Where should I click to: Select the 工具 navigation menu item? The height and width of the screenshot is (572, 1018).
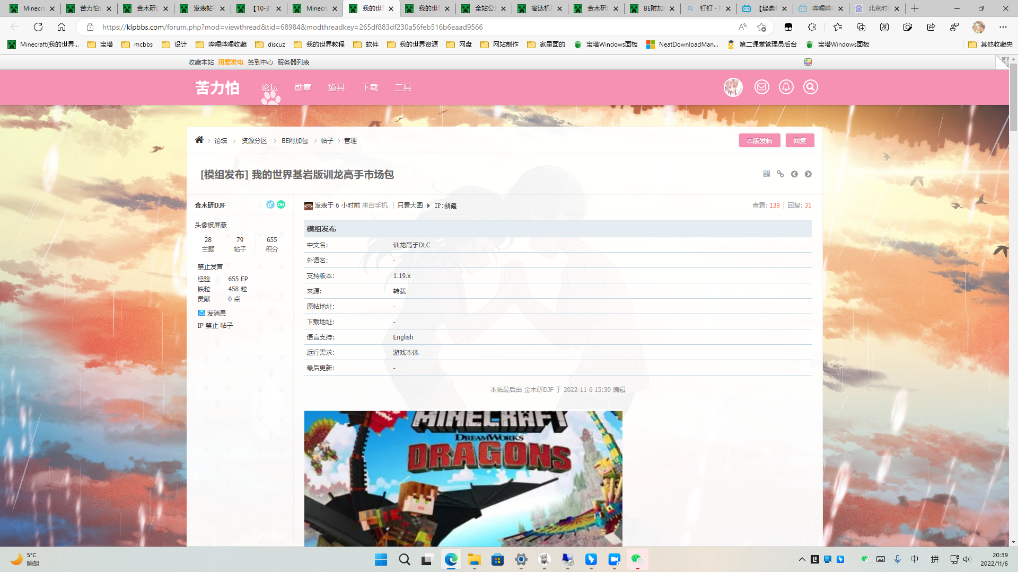click(403, 87)
